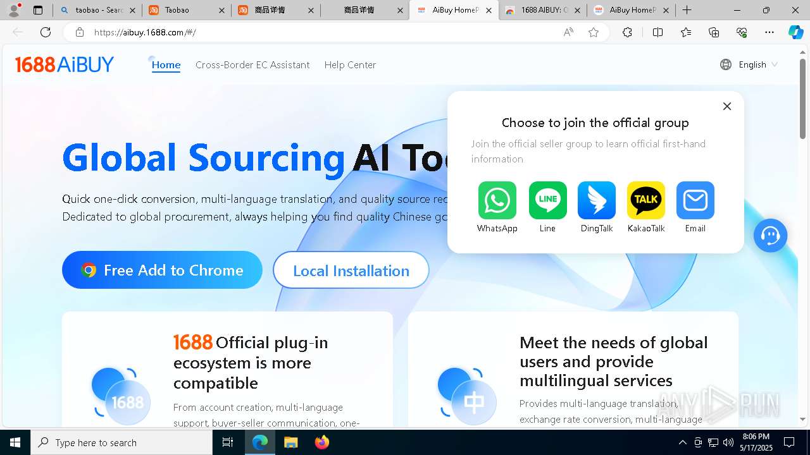Open Firefox taskbar icon

click(x=321, y=442)
